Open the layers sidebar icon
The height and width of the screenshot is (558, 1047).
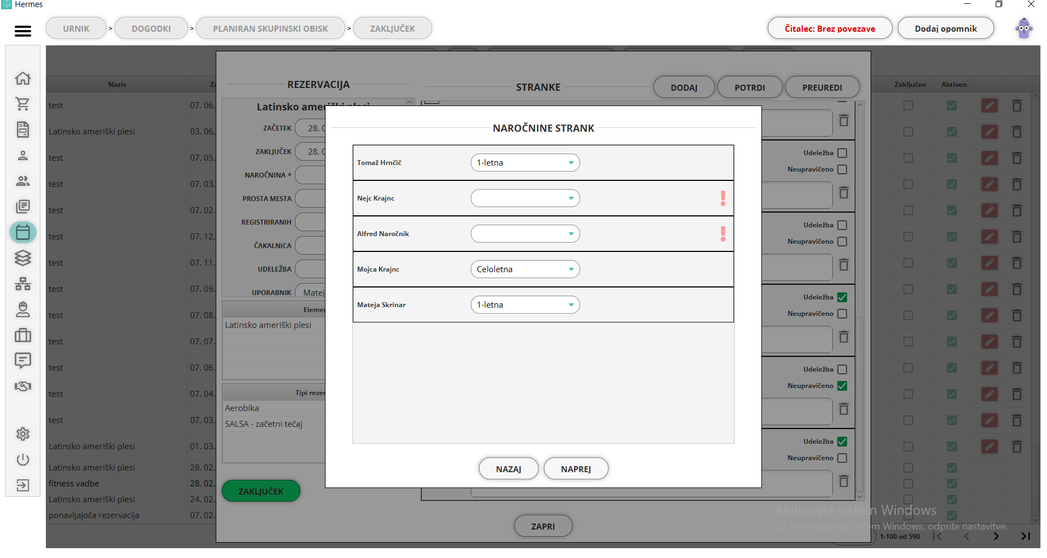tap(22, 258)
